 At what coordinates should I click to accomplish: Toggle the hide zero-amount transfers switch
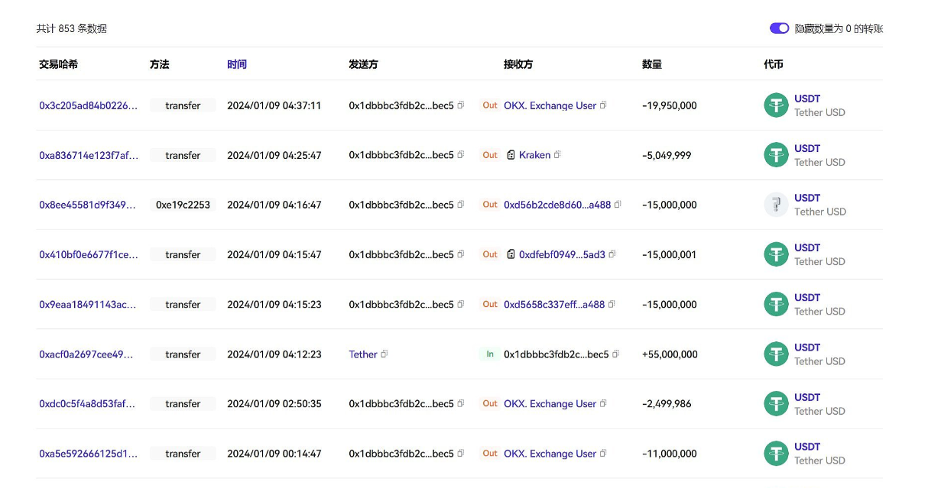coord(779,28)
